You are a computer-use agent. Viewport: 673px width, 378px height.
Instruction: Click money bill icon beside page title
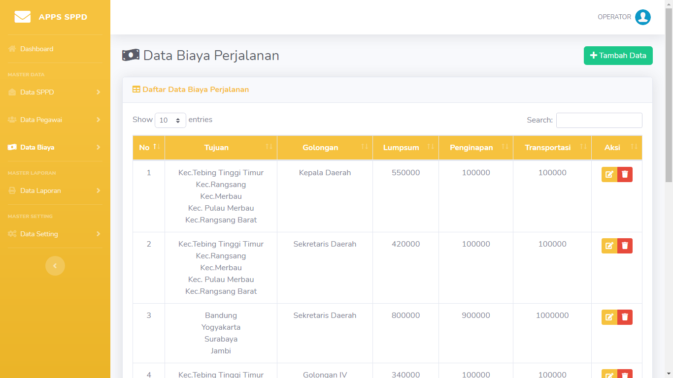(x=131, y=55)
